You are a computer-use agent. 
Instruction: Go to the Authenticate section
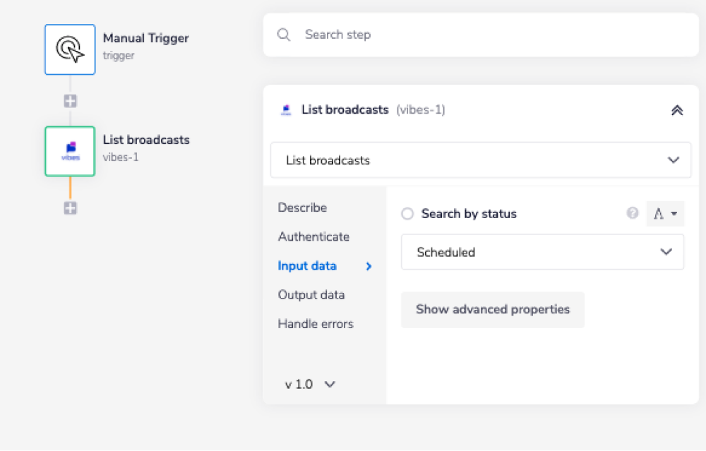pos(313,236)
